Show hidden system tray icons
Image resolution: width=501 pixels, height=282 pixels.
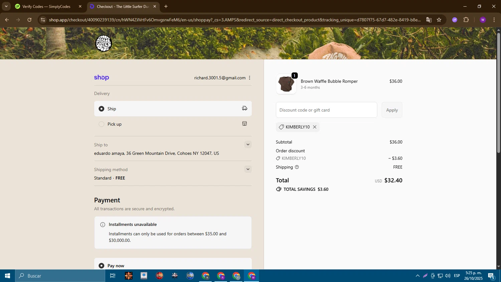tap(417, 276)
